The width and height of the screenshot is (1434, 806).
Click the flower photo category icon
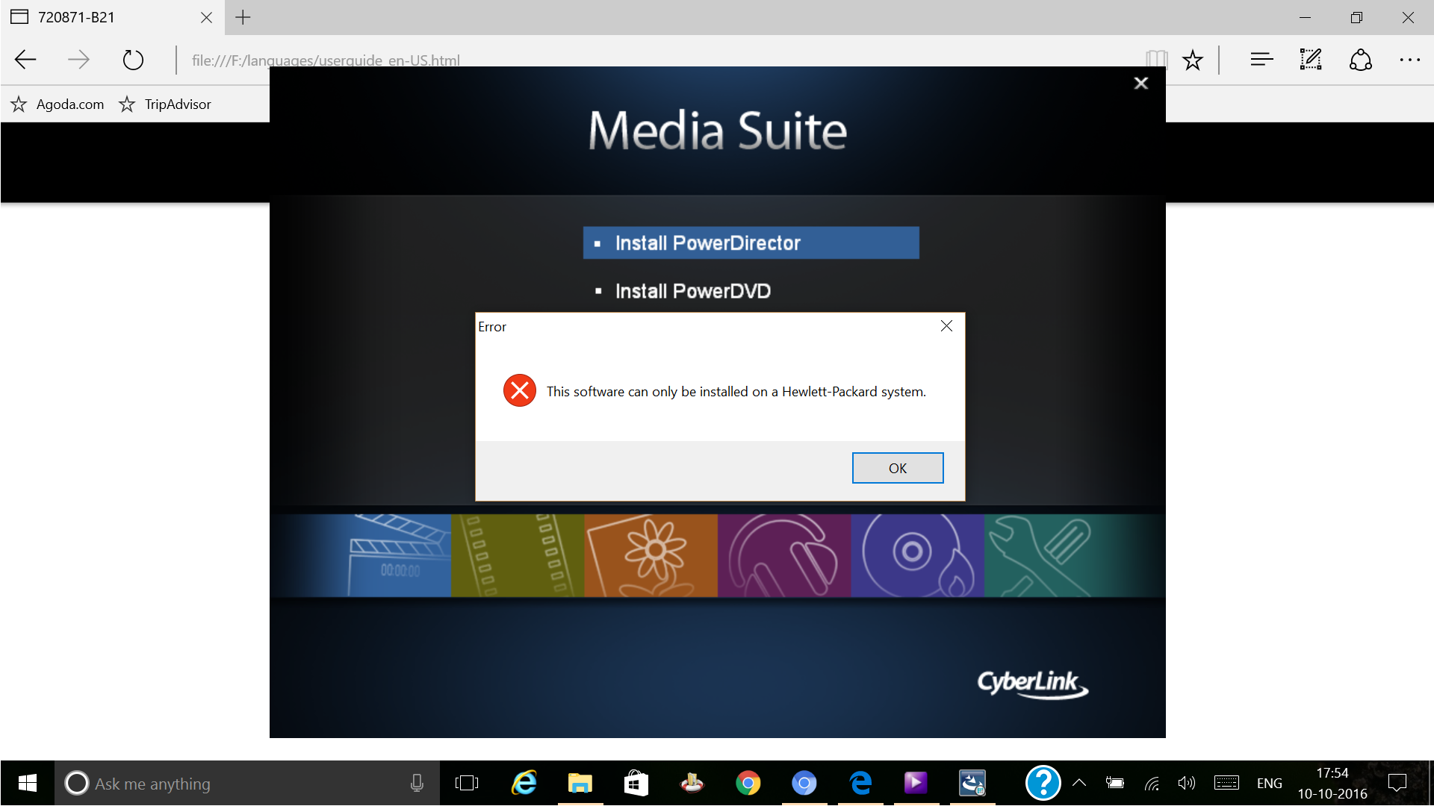coord(651,555)
